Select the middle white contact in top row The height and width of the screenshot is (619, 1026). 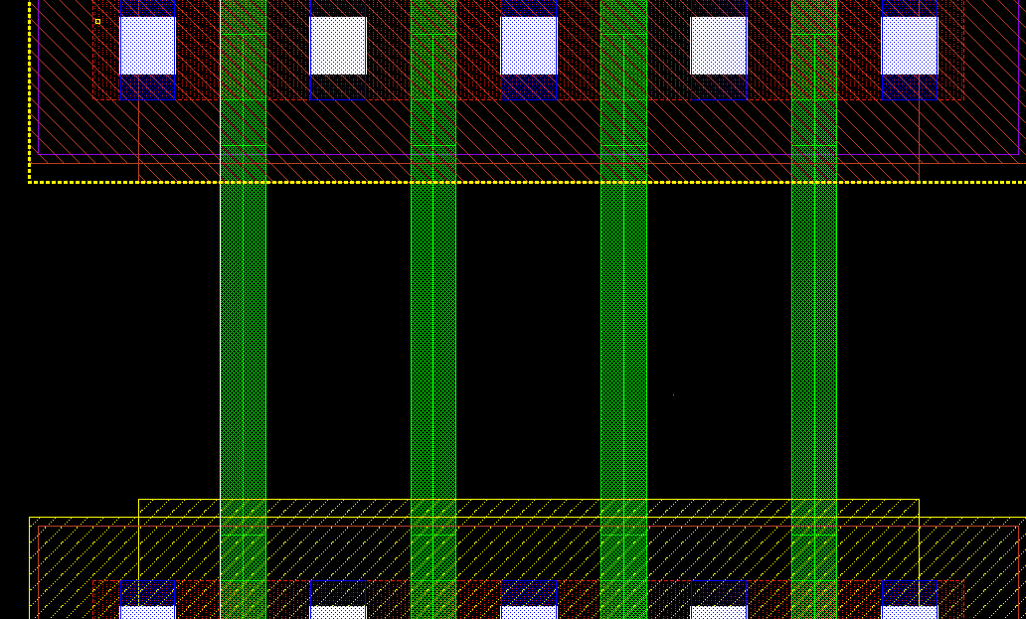(529, 46)
